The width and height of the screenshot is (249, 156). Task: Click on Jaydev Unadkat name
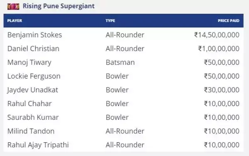click(x=32, y=90)
